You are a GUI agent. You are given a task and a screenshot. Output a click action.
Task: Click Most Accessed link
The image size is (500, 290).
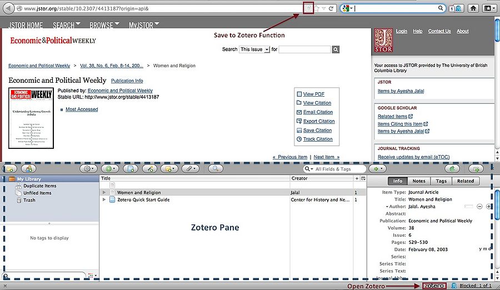click(x=82, y=109)
